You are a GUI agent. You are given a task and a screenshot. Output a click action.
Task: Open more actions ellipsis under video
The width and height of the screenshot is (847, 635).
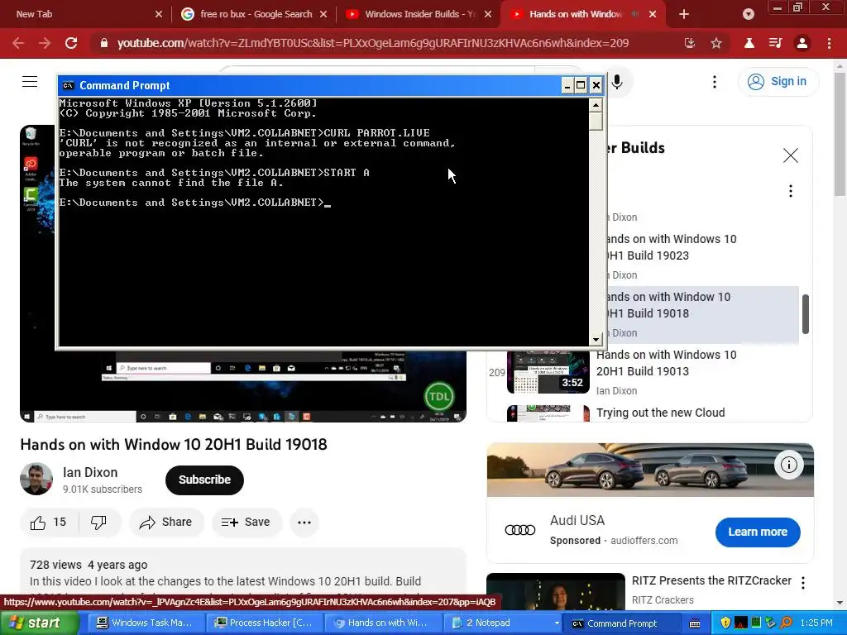coord(304,523)
